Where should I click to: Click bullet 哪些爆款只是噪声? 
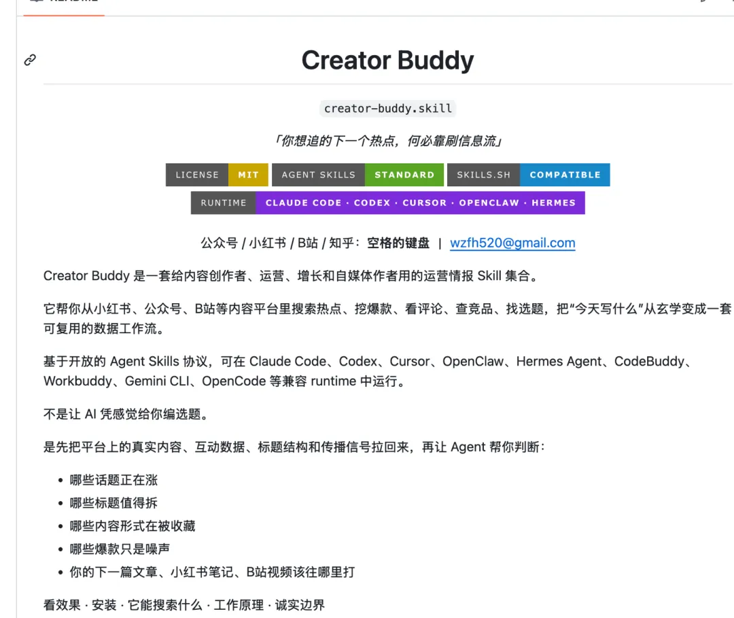pos(120,549)
